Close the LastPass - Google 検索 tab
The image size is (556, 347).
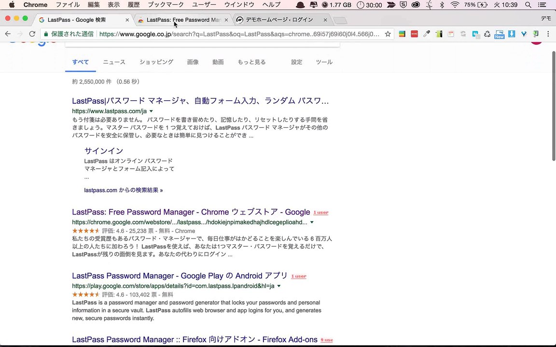(x=127, y=20)
